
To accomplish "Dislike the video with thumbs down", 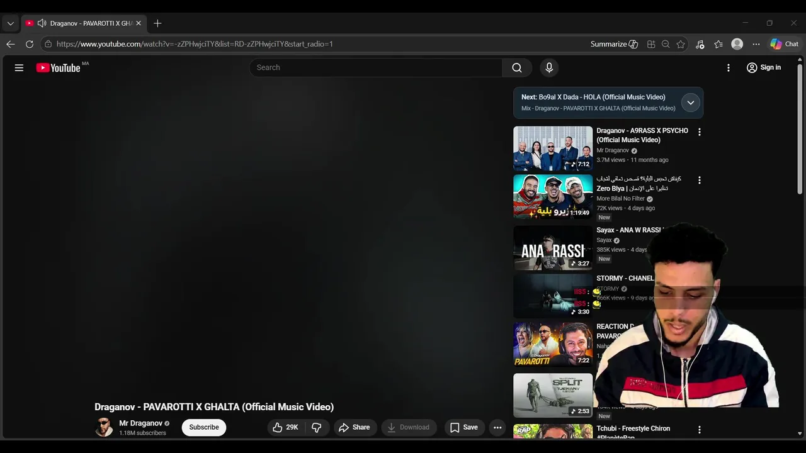I will [x=317, y=427].
